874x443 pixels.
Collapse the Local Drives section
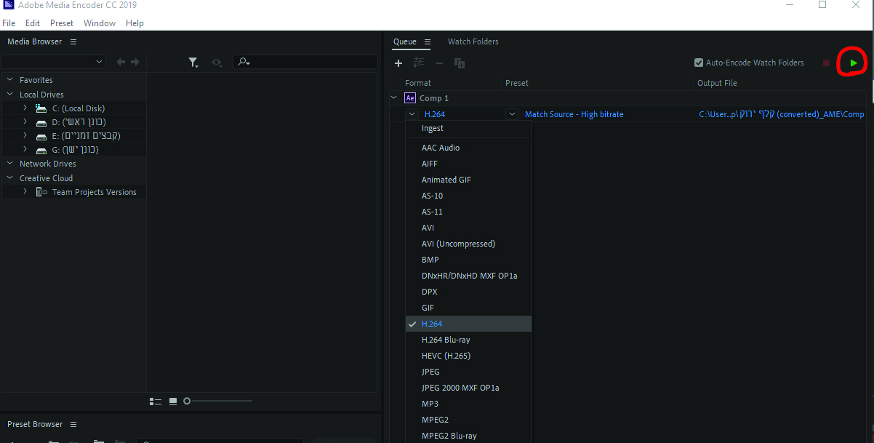pyautogui.click(x=10, y=95)
